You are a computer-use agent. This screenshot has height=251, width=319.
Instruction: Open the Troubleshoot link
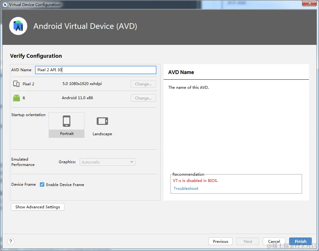point(186,188)
